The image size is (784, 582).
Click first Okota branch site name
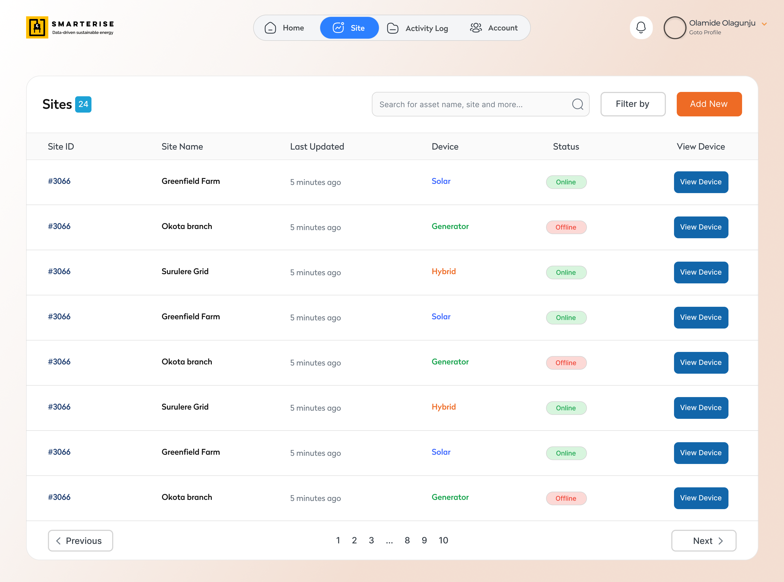click(186, 226)
